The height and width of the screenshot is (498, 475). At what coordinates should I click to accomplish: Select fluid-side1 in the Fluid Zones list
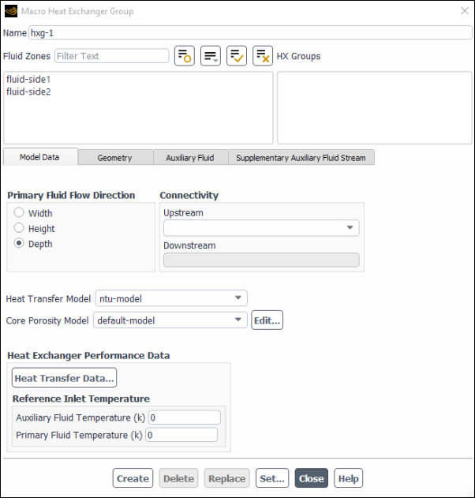coord(28,79)
